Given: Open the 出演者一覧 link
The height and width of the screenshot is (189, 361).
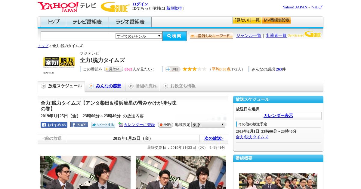Looking at the screenshot, I should [x=276, y=35].
